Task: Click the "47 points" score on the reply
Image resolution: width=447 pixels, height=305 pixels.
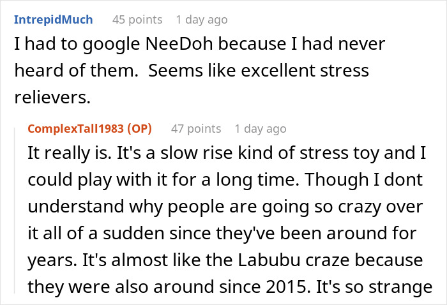Action: coord(195,129)
